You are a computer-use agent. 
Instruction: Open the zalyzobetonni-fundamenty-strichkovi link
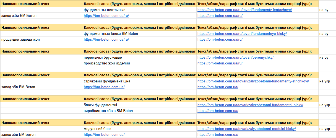[253, 81]
